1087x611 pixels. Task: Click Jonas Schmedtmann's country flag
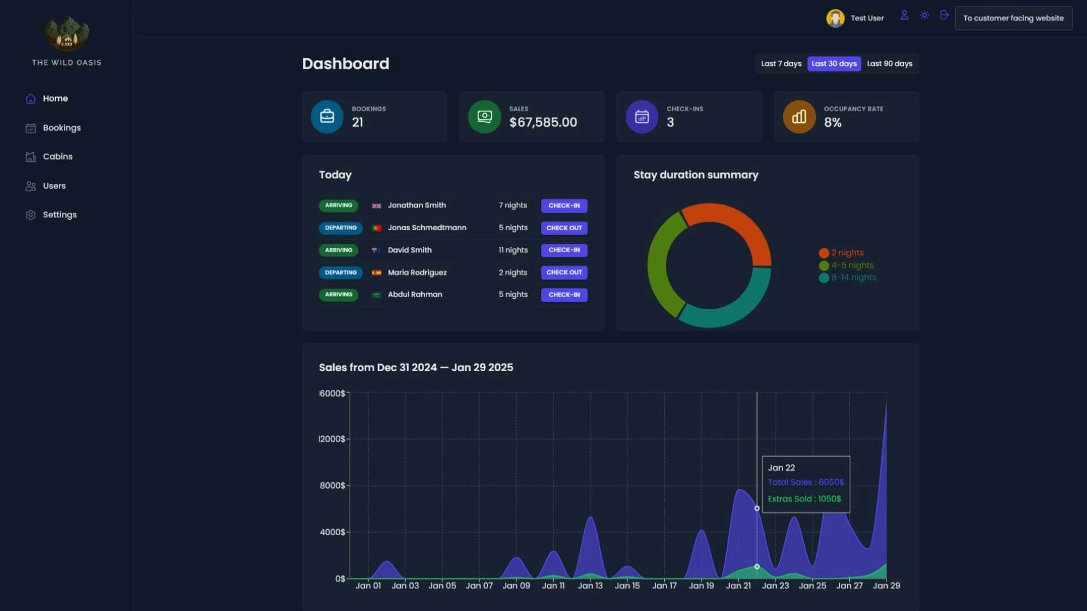coord(376,228)
